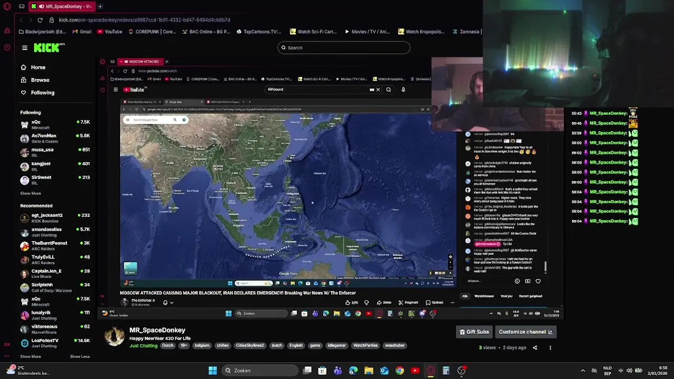Open sgt_jackson12's recommended channel
This screenshot has width=674, height=379.
click(x=55, y=218)
